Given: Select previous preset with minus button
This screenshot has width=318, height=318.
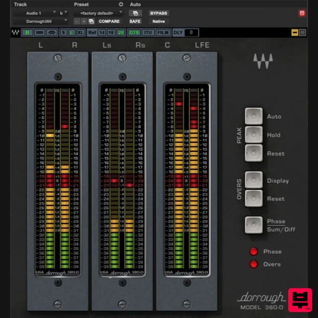Looking at the screenshot, I should [77, 21].
